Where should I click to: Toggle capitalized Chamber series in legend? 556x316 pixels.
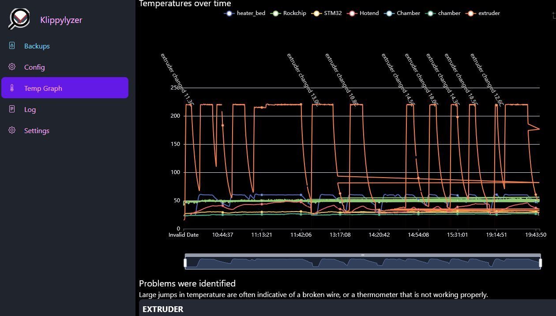click(x=402, y=13)
